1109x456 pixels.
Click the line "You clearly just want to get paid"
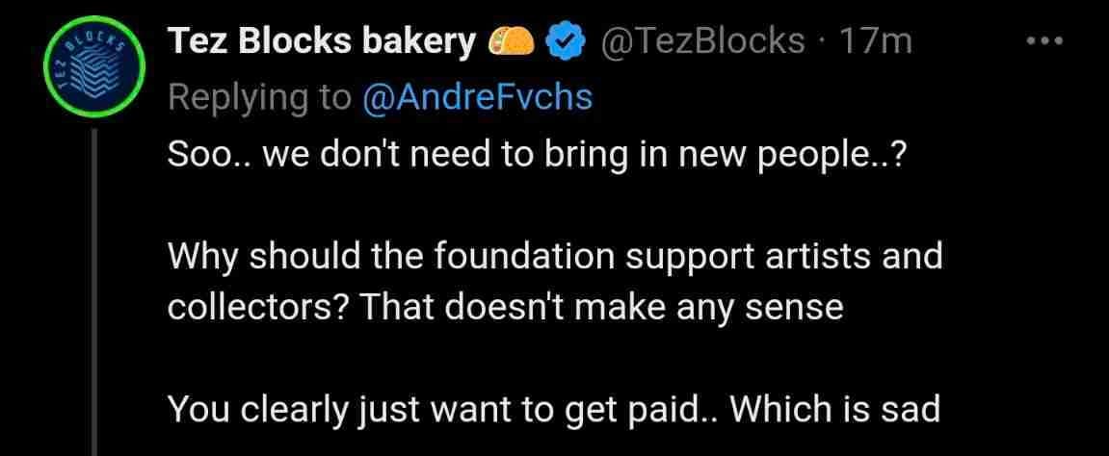pyautogui.click(x=553, y=408)
